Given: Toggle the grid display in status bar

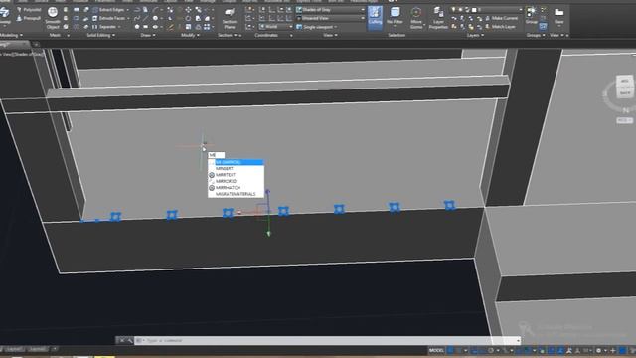Looking at the screenshot, I should (450, 350).
